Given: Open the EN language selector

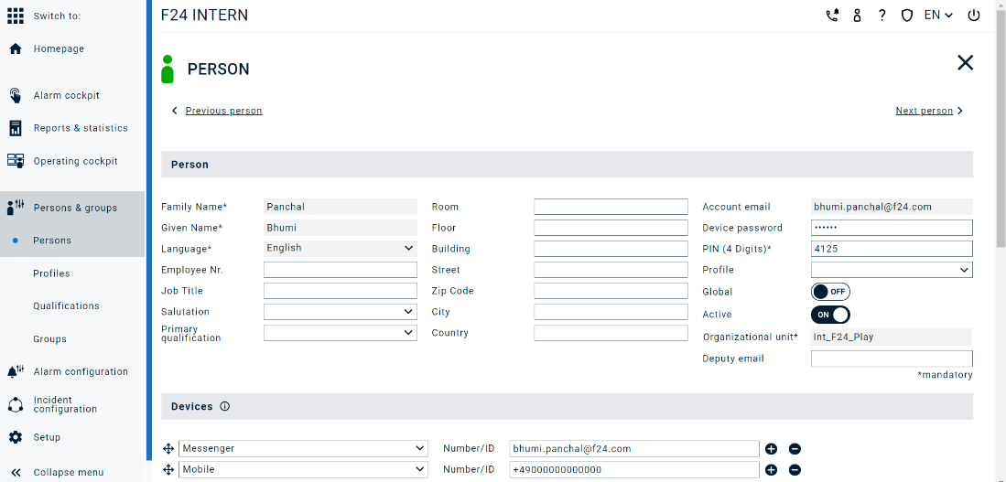Looking at the screenshot, I should coord(938,15).
